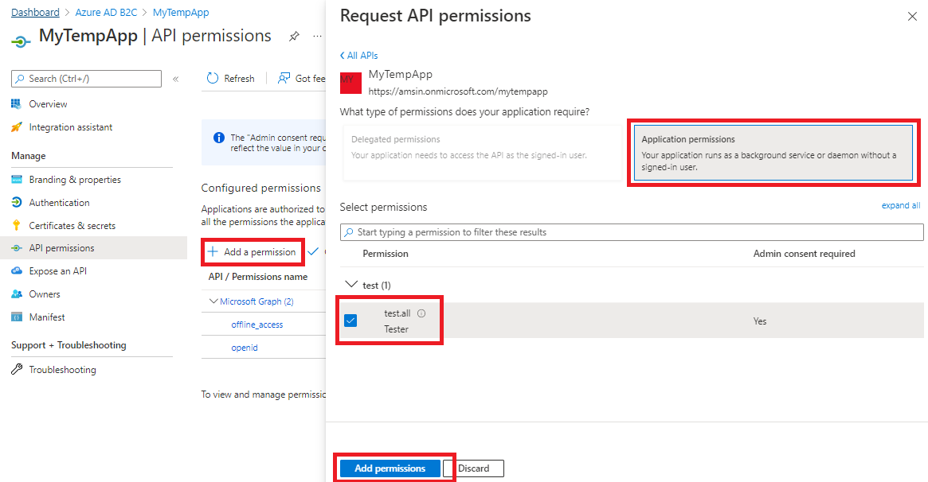Go back to All APIs

pos(358,56)
